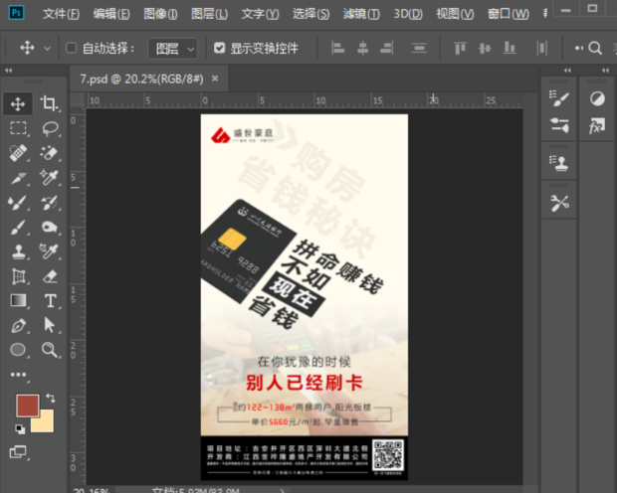
Task: Click the red foreground color swatch
Action: [28, 406]
